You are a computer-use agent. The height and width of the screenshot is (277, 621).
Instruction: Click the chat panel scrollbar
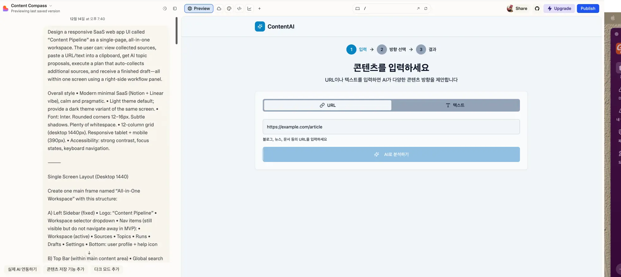click(176, 31)
